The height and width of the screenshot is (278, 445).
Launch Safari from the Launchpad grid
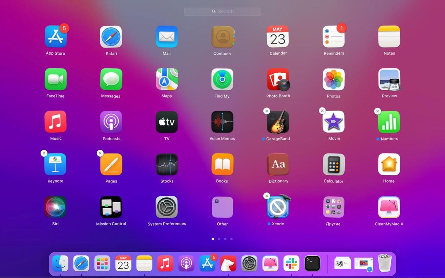(x=111, y=37)
